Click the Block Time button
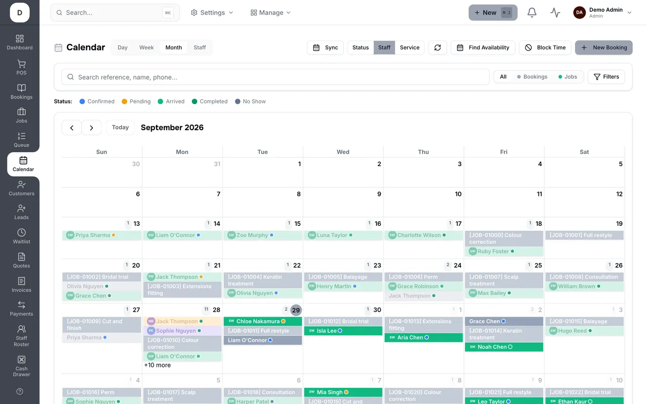This screenshot has width=647, height=404. point(545,47)
